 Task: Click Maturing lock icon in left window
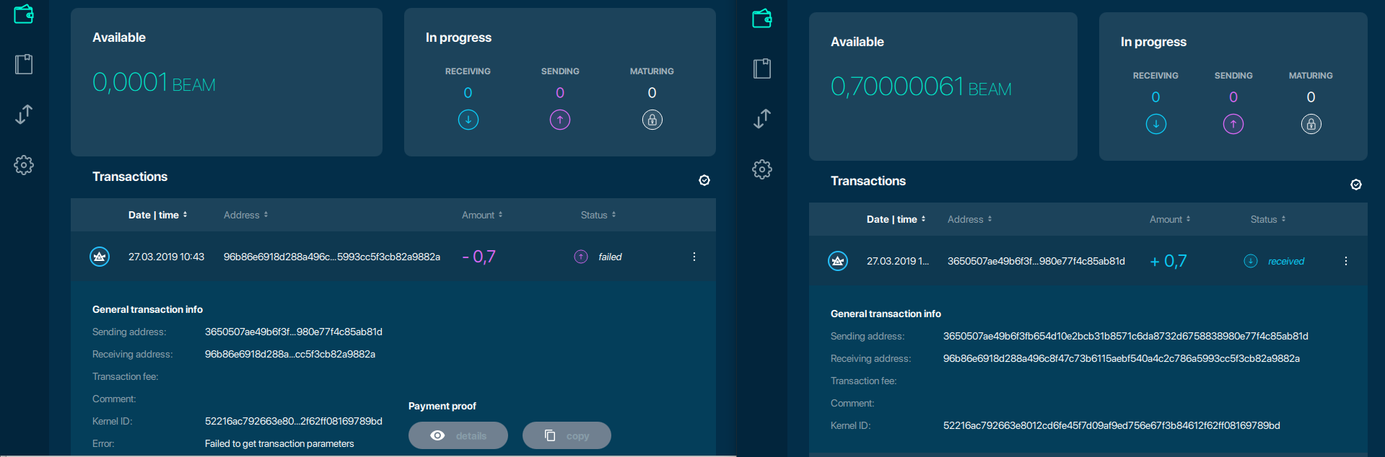pyautogui.click(x=652, y=120)
